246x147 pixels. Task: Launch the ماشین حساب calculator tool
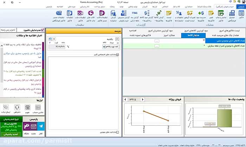(x=38, y=108)
